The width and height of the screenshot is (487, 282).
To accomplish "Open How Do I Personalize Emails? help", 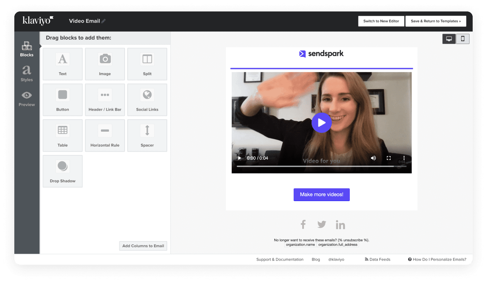I will click(x=437, y=259).
